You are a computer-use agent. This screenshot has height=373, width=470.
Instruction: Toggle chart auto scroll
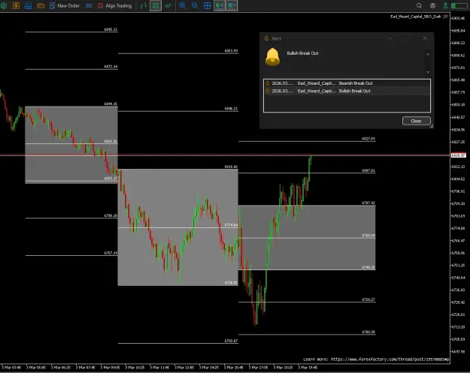point(220,5)
